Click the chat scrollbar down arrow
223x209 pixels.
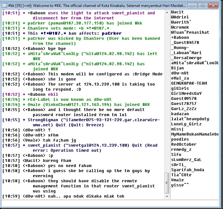click(167, 196)
